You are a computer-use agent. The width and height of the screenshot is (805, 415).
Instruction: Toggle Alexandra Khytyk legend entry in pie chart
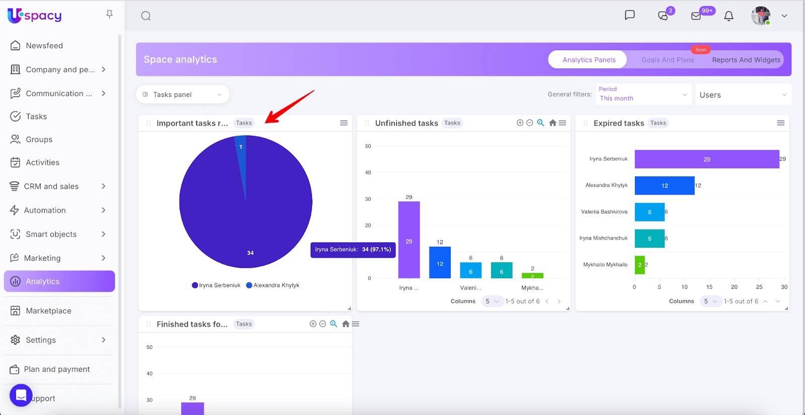click(273, 285)
